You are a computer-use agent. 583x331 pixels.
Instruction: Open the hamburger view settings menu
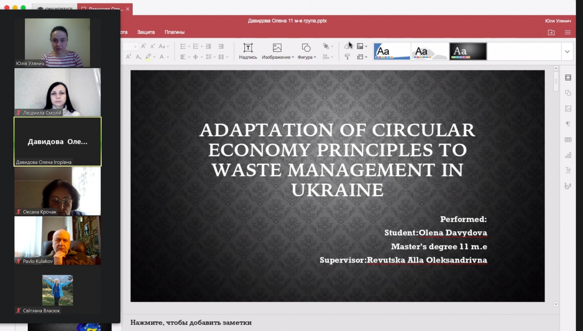(568, 32)
